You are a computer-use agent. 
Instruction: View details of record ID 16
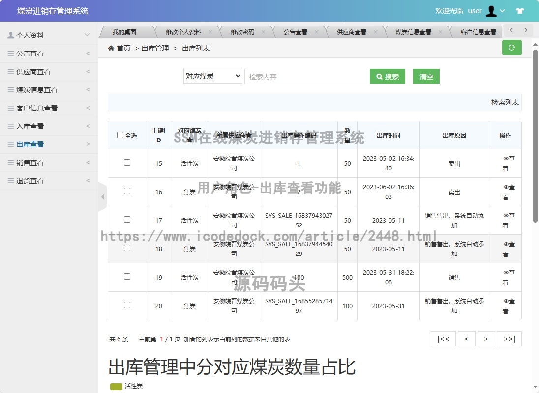click(x=508, y=192)
